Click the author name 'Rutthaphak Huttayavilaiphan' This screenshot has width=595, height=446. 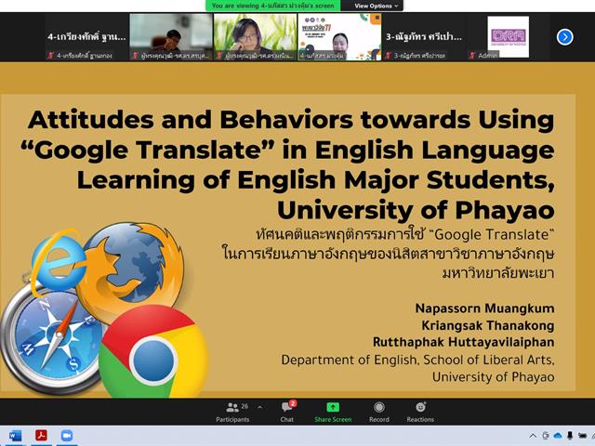point(464,342)
